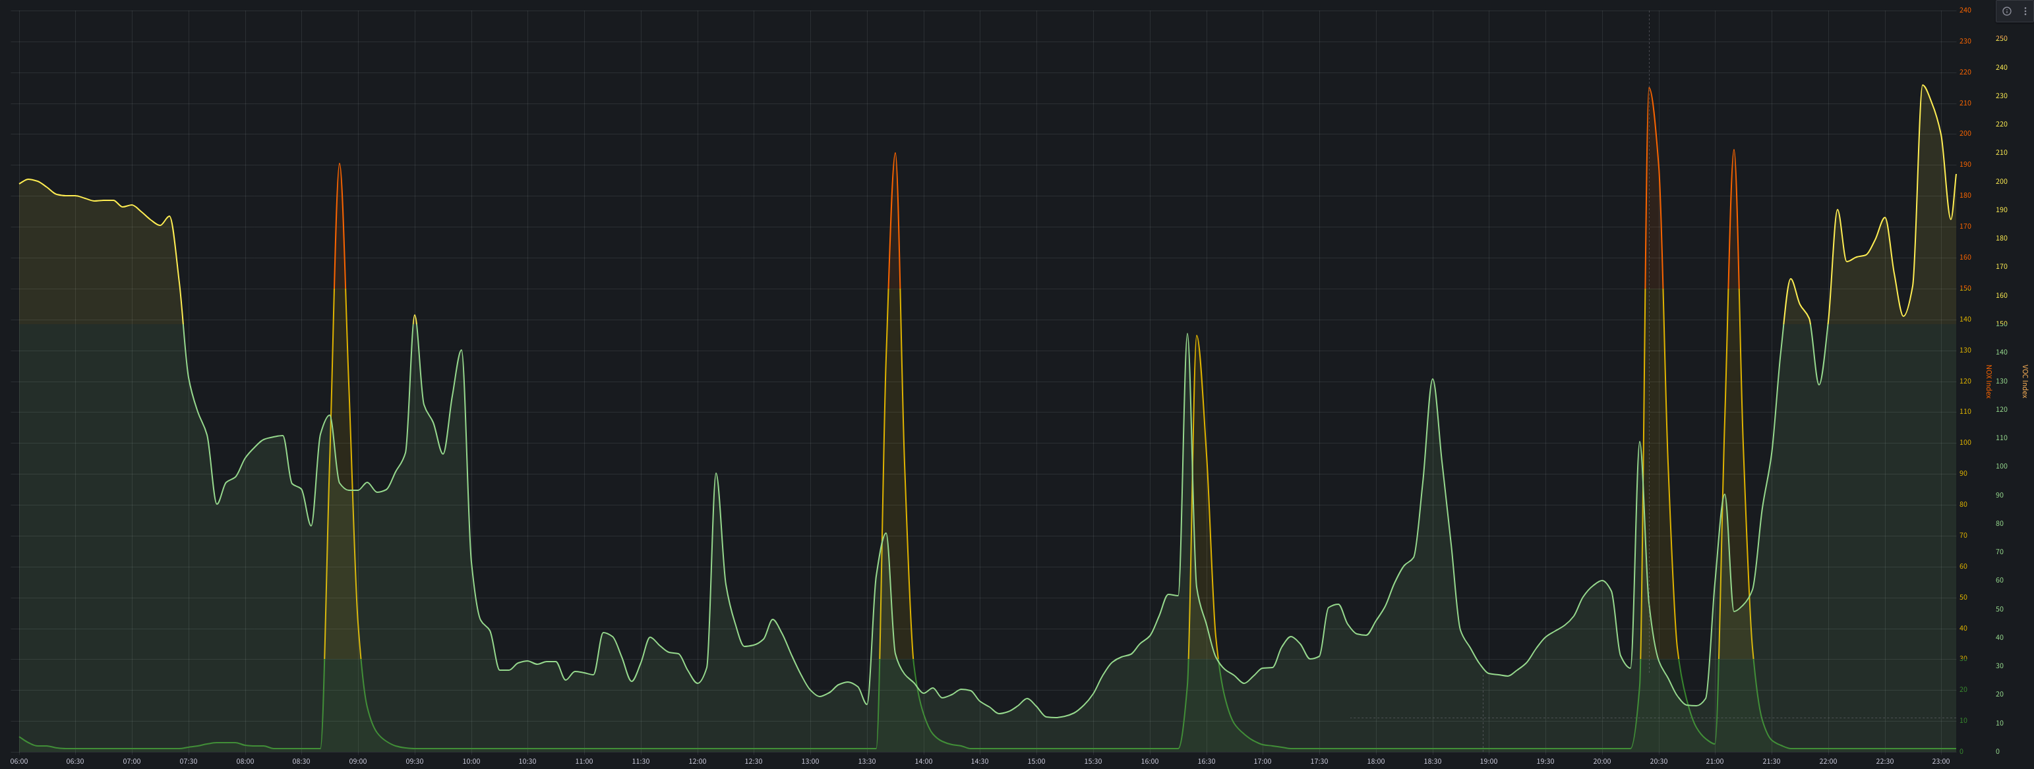Image resolution: width=2034 pixels, height=769 pixels.
Task: Click the '10:30' time axis label
Action: 527,762
